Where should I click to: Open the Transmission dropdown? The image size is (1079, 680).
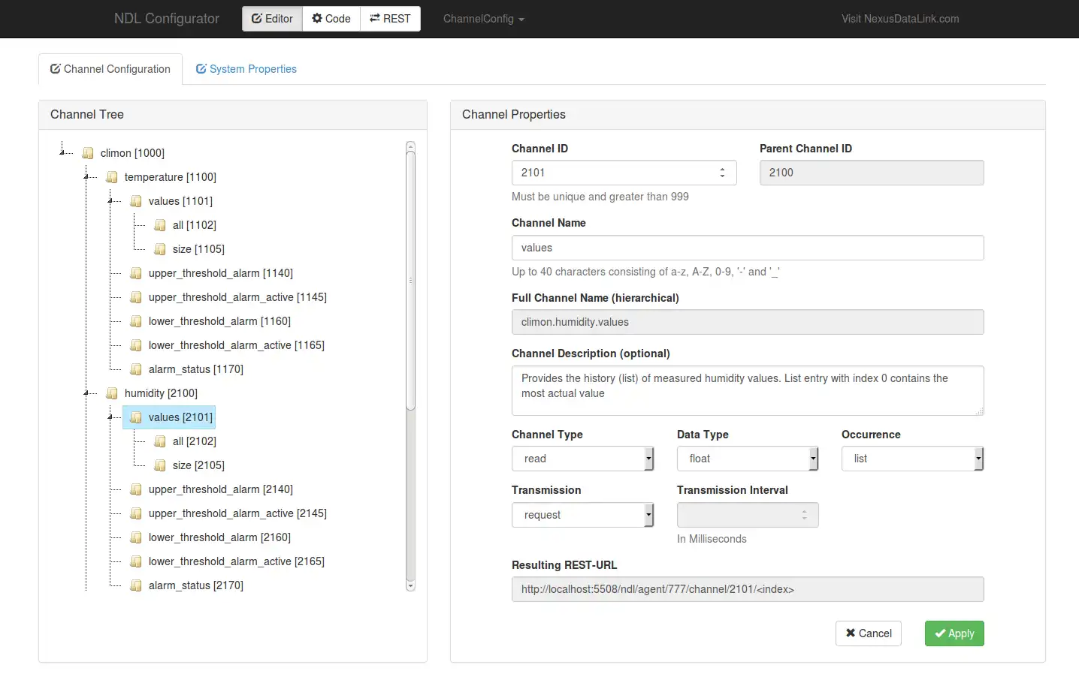[582, 515]
